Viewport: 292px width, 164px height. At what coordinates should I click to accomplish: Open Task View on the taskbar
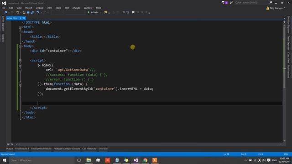tap(79, 160)
